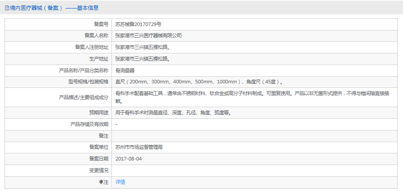This screenshot has height=191, width=403.
Task: Select authority name 苏州市市场监督管理局
Action: click(x=139, y=148)
